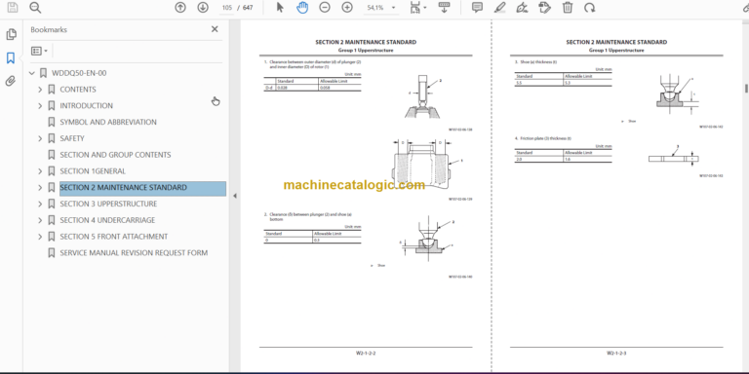Close the Bookmarks pane
This screenshot has width=749, height=374.
215,29
